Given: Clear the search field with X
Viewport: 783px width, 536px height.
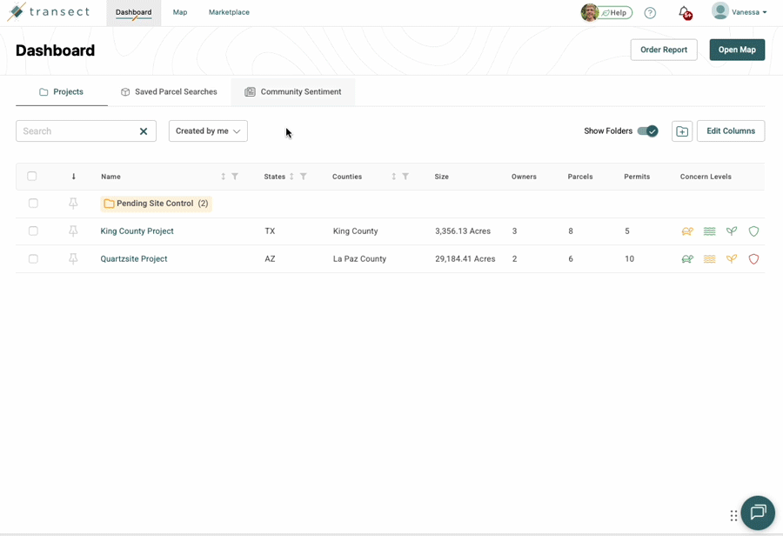Looking at the screenshot, I should tap(144, 131).
